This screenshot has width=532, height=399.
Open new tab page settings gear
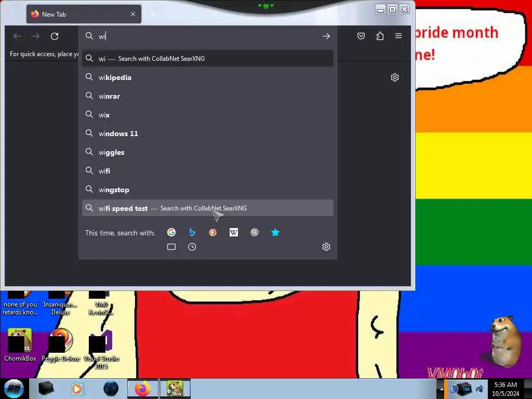tap(395, 77)
